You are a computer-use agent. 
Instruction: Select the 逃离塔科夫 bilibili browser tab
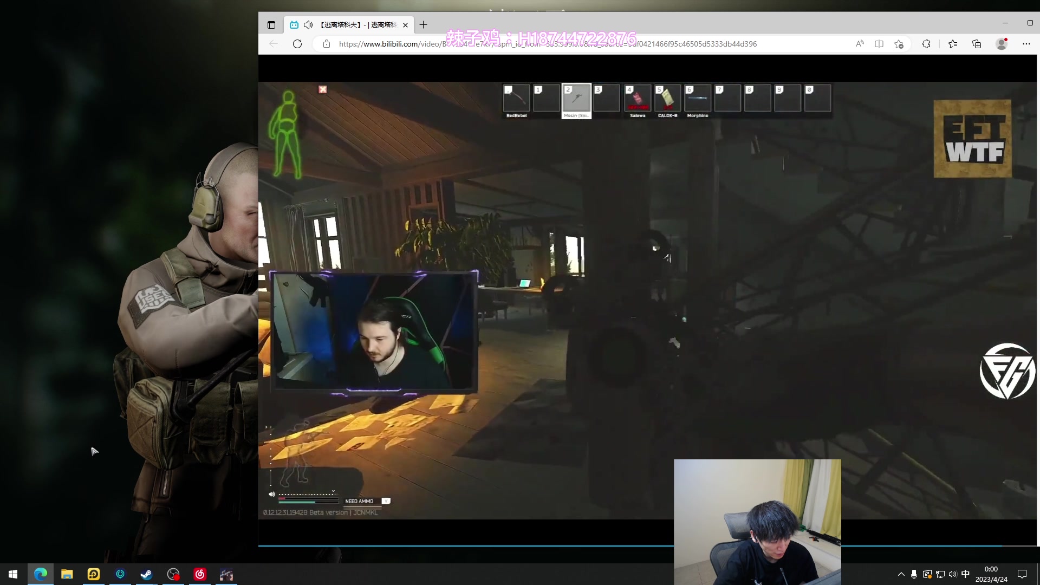(349, 25)
